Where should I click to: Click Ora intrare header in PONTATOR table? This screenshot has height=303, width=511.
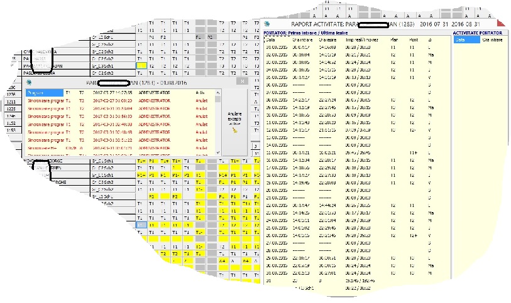tap(302, 40)
